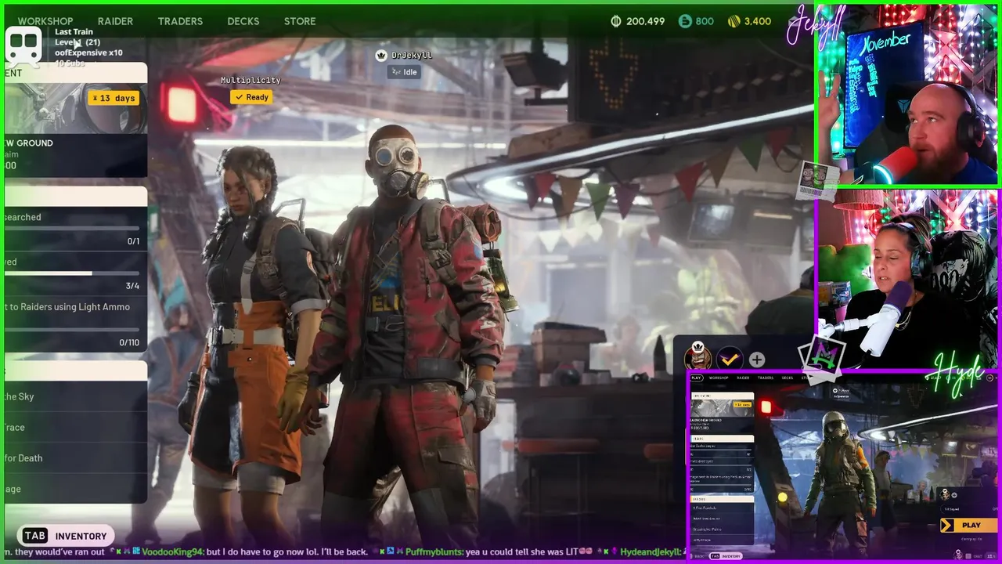This screenshot has height=564, width=1002.
Task: Click the Jekyll webcam feed
Action: coord(906,95)
